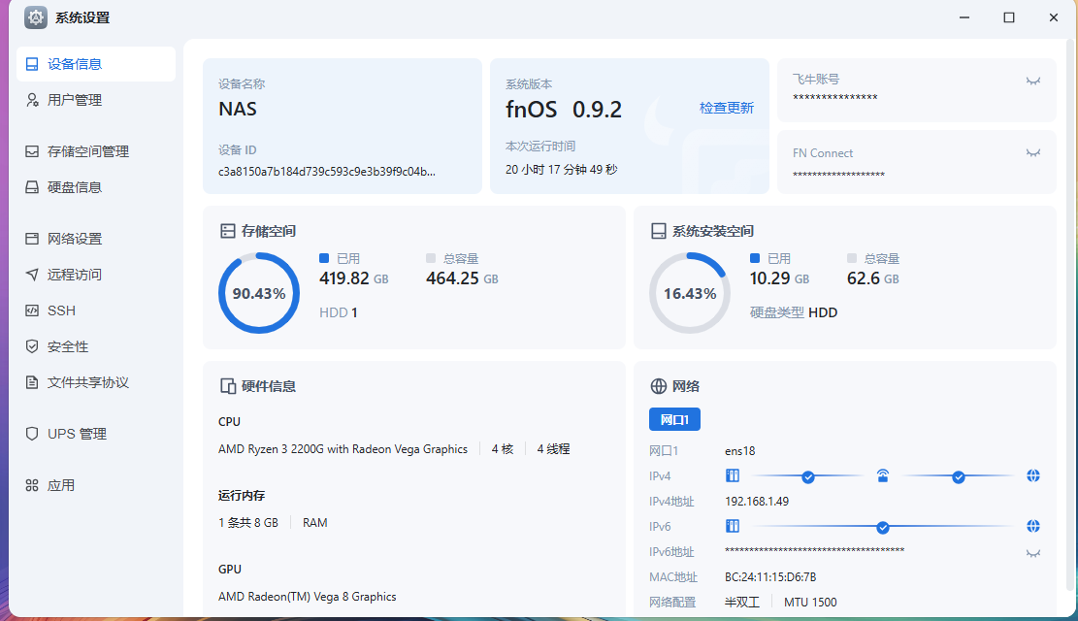Click the system version fnOS 0.9.2
Image resolution: width=1078 pixels, height=621 pixels.
[x=564, y=110]
